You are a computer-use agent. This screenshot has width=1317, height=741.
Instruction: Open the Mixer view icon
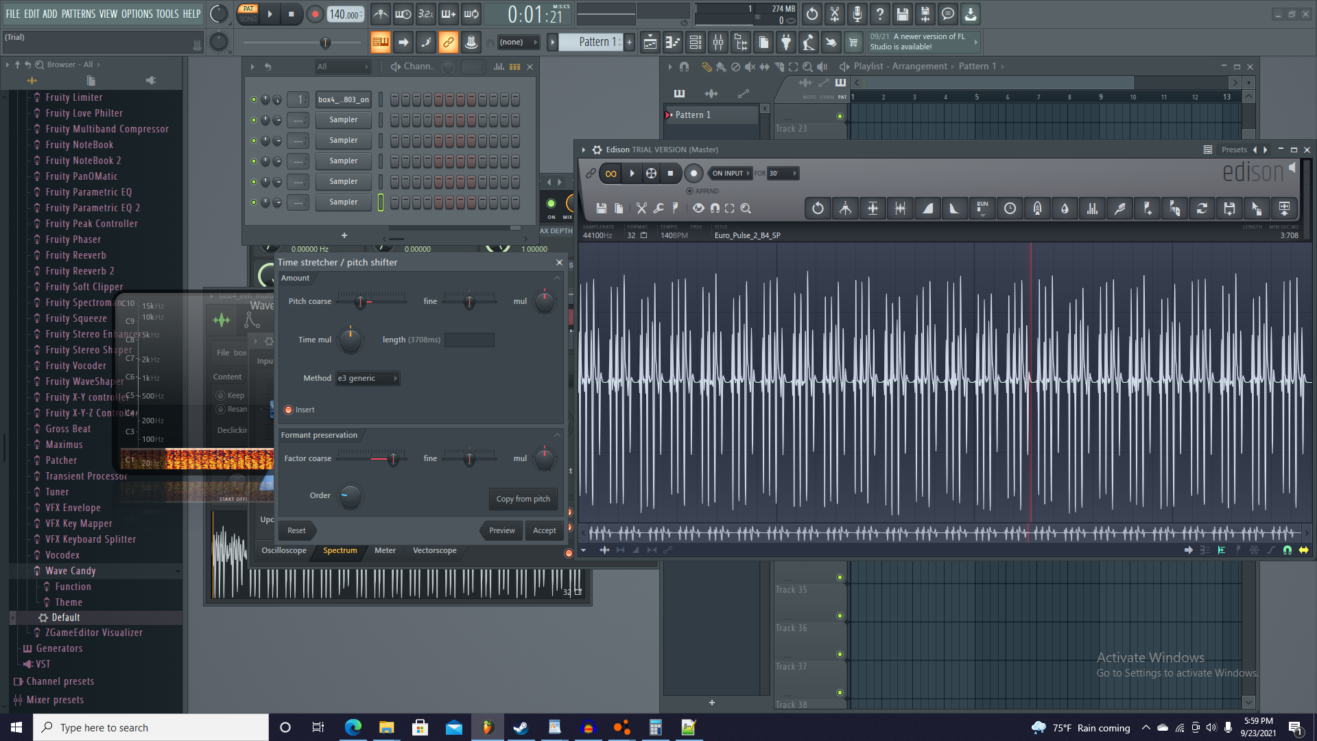[718, 43]
